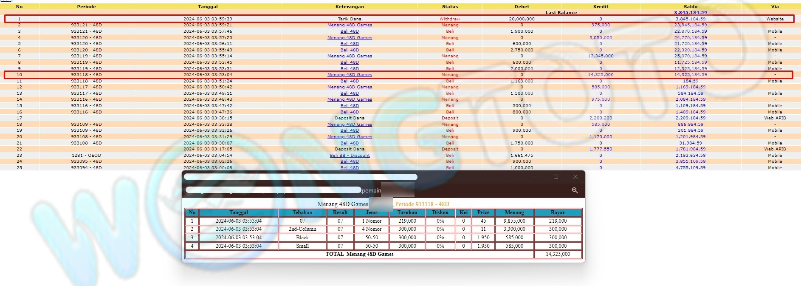Click the magnifier zoom icon in popup

pyautogui.click(x=575, y=190)
